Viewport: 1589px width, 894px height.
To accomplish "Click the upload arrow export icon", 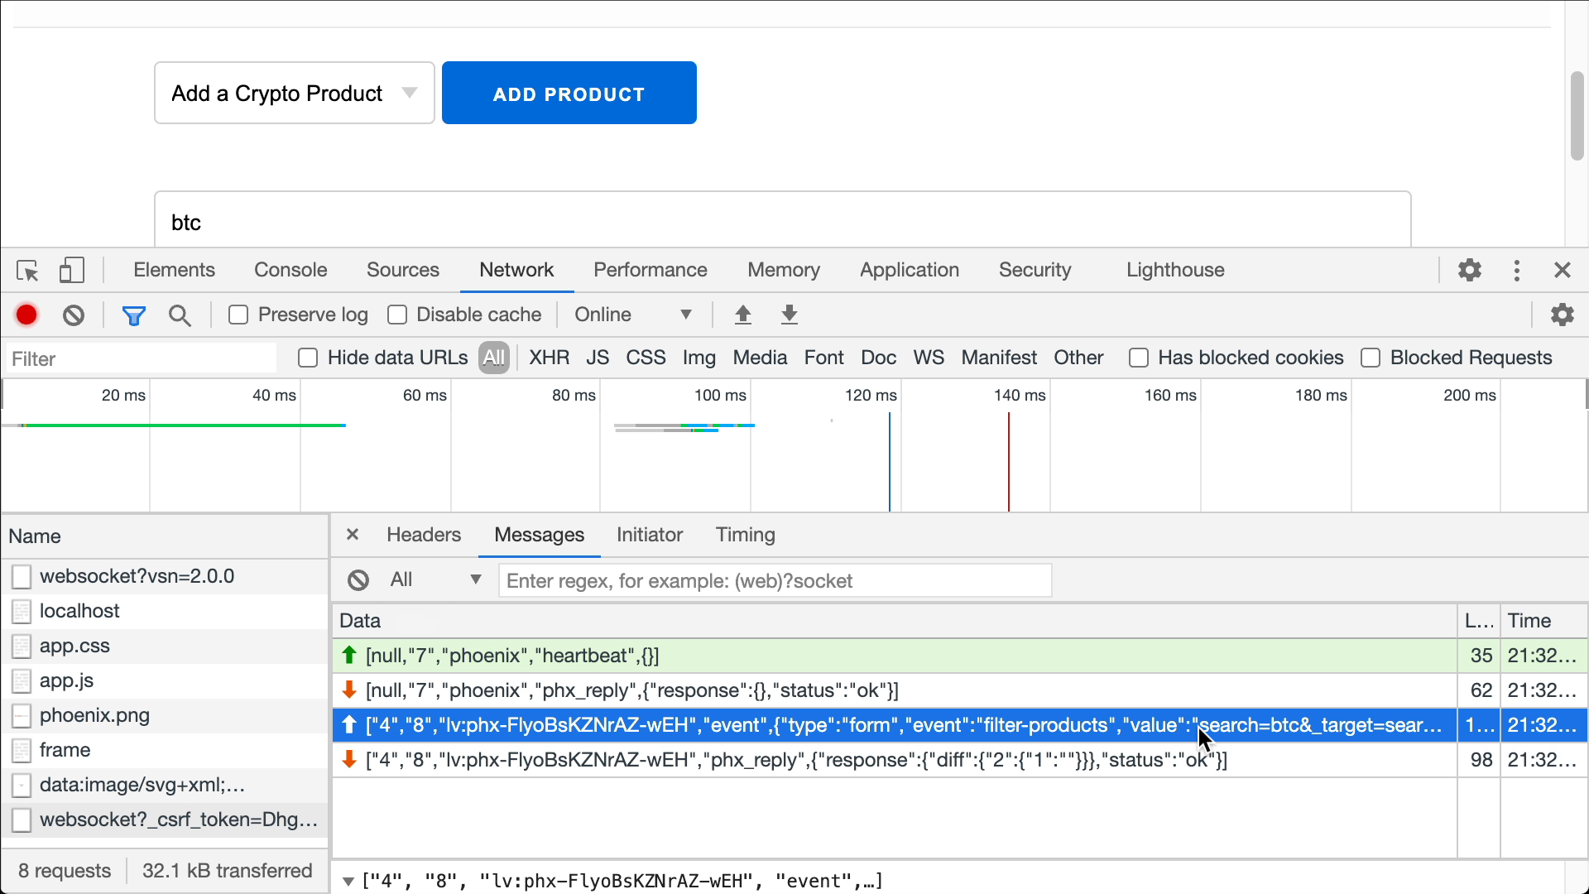I will click(742, 315).
